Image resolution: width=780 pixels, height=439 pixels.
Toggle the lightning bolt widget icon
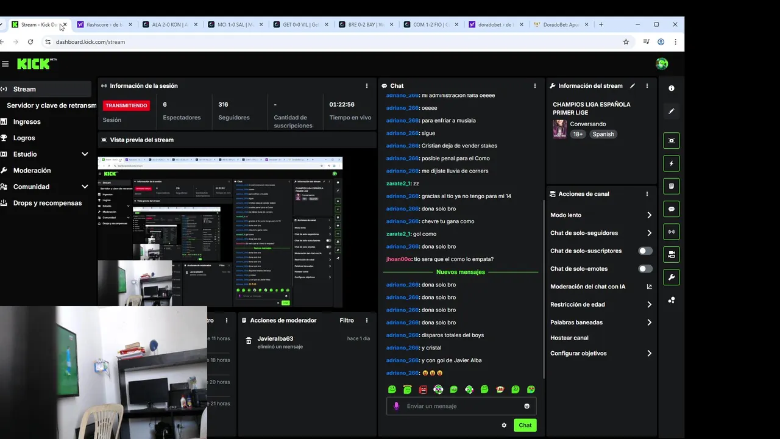pyautogui.click(x=672, y=163)
